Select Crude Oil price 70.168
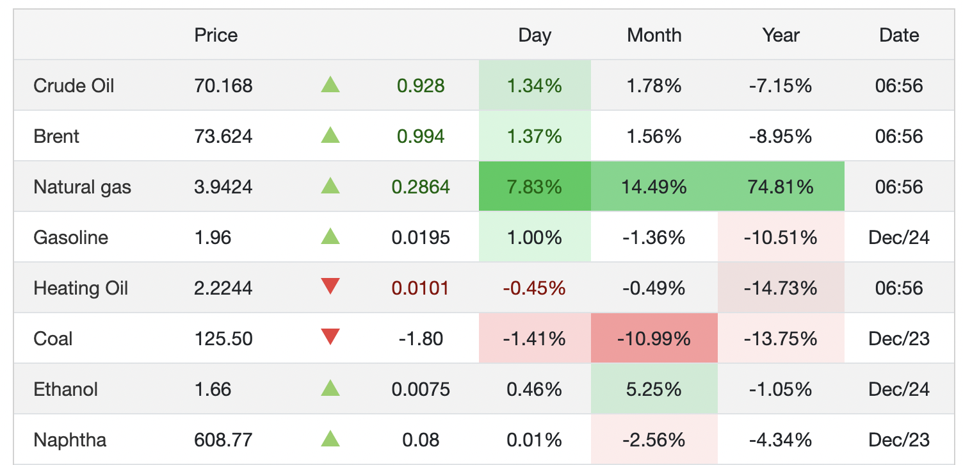963x465 pixels. tap(223, 85)
